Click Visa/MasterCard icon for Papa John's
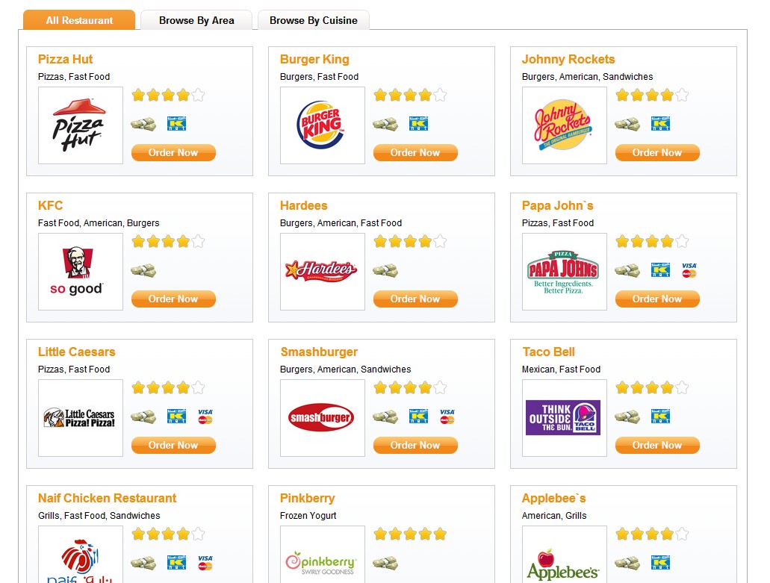This screenshot has height=583, width=770. (689, 270)
